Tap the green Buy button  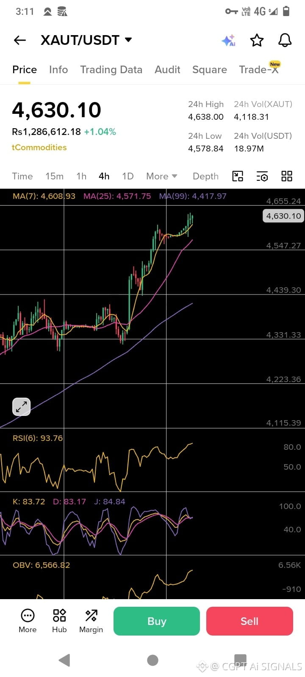tap(157, 621)
